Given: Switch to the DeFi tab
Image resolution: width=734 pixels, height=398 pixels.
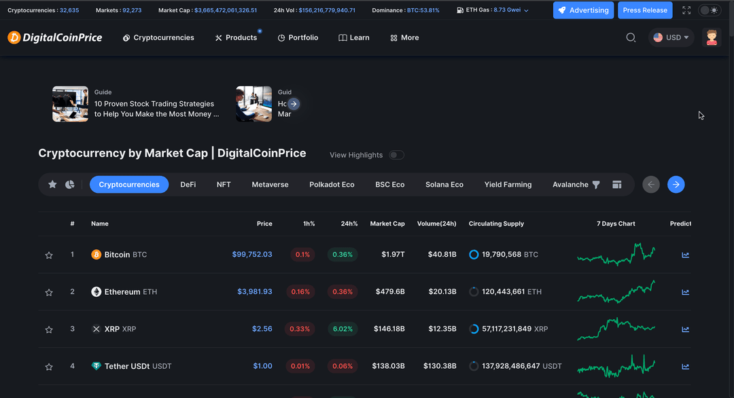Looking at the screenshot, I should click(188, 184).
